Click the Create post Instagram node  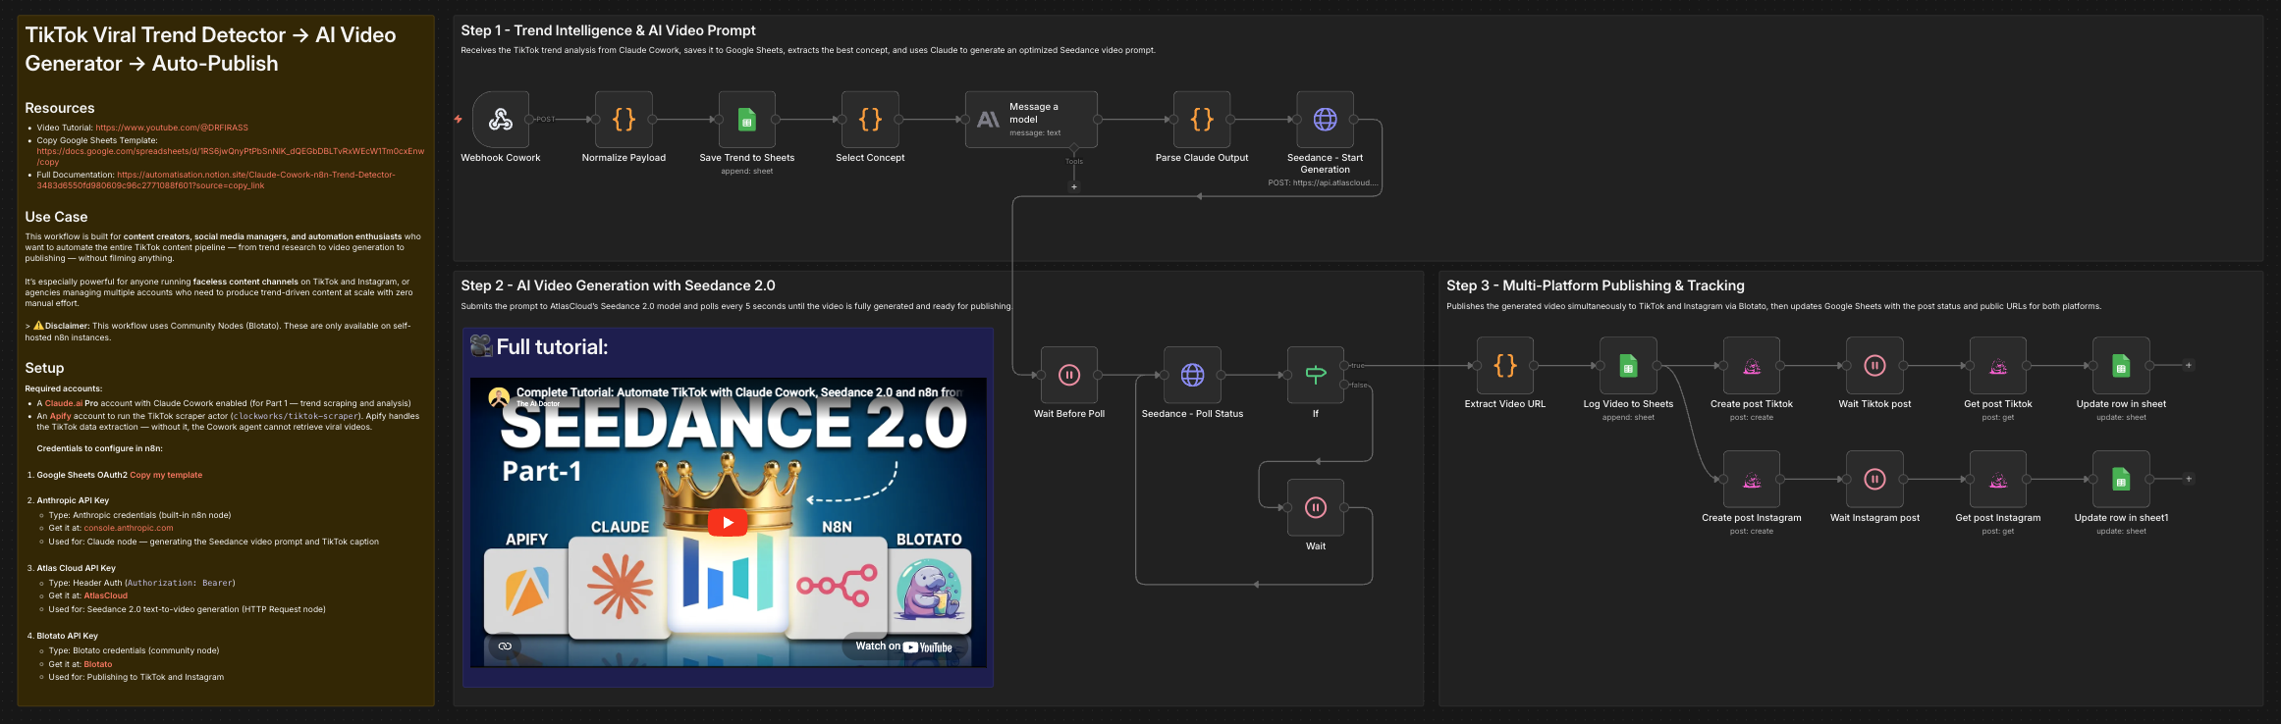[x=1752, y=479]
